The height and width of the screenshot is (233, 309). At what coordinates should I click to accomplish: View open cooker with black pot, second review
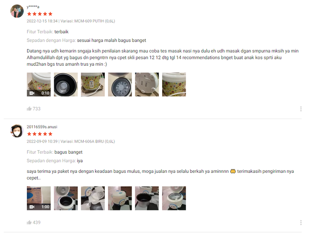66,198
